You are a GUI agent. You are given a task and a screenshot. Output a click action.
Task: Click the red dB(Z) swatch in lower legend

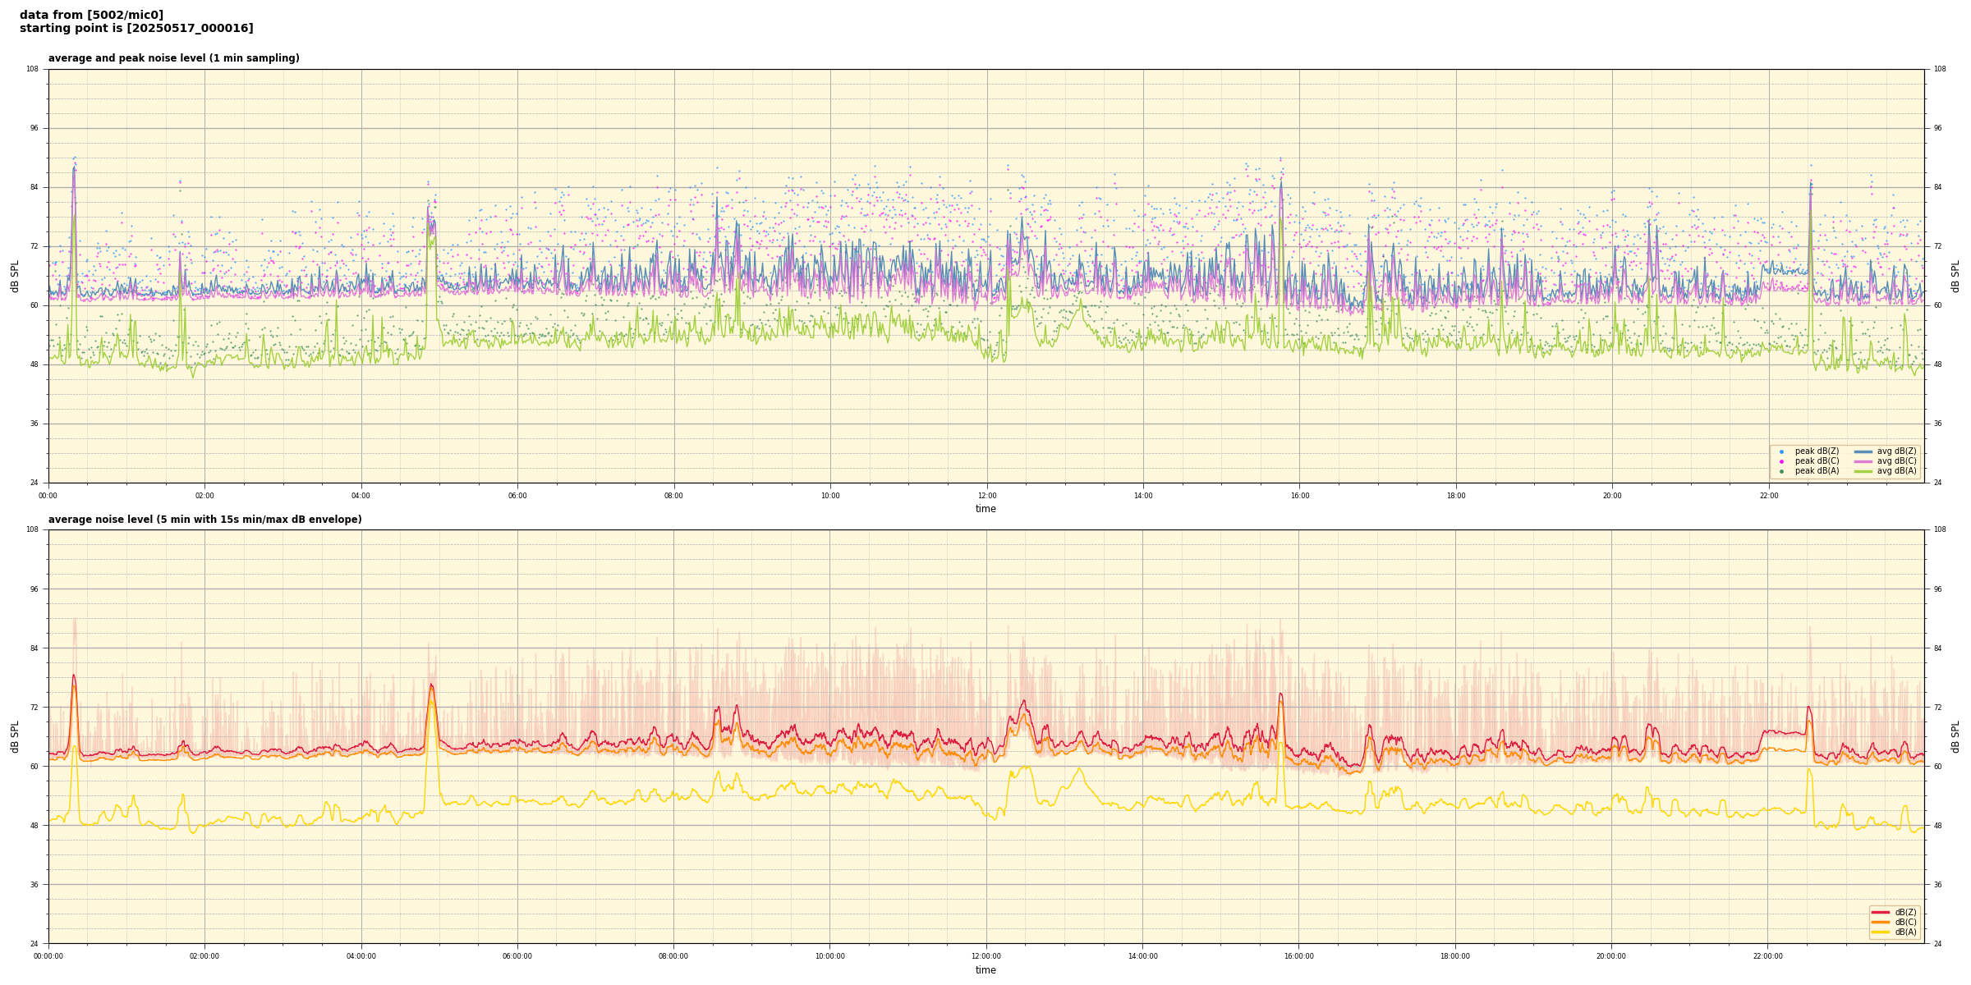[x=1881, y=912]
